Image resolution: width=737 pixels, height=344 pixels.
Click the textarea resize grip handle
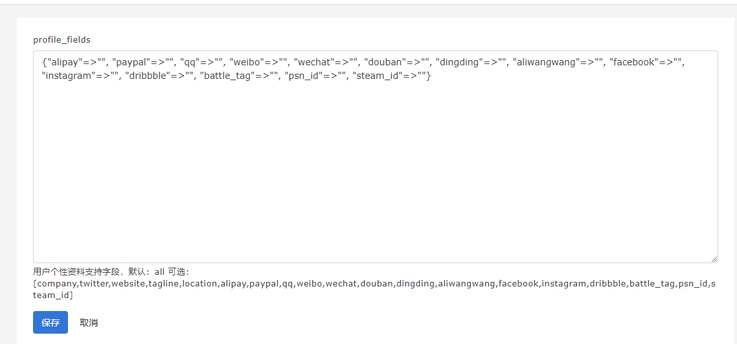tap(714, 259)
